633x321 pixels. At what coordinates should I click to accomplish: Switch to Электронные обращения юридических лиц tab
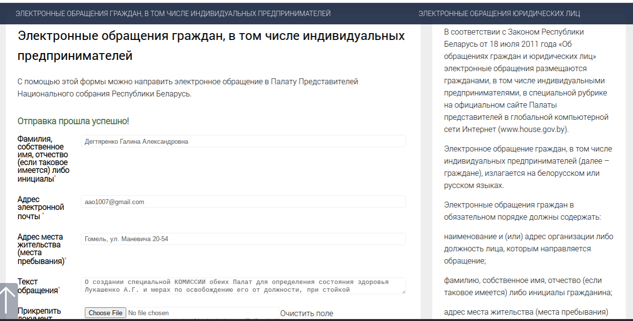tap(499, 14)
